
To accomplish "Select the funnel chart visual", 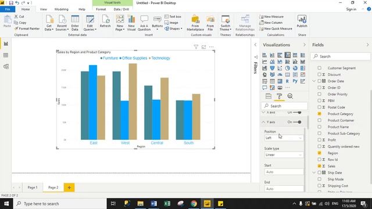I will 272,69.
